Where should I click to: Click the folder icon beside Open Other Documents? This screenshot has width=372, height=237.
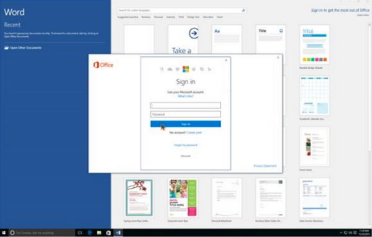[6, 48]
